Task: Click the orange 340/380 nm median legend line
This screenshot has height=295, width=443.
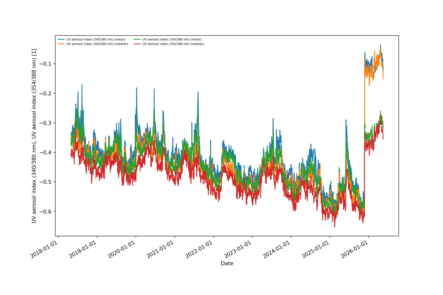Action: click(61, 44)
